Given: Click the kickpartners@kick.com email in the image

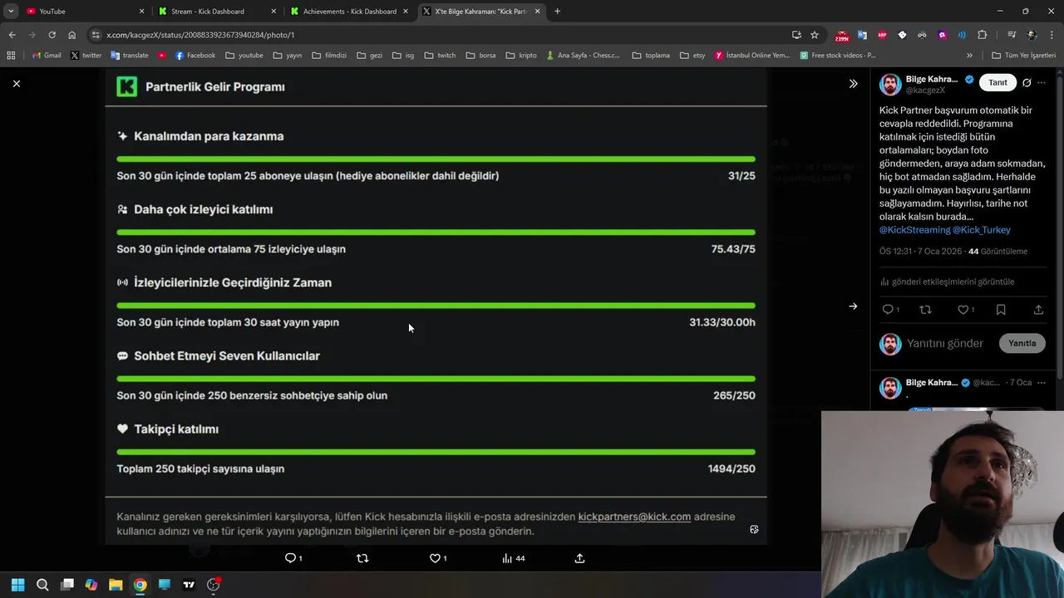Looking at the screenshot, I should point(634,517).
